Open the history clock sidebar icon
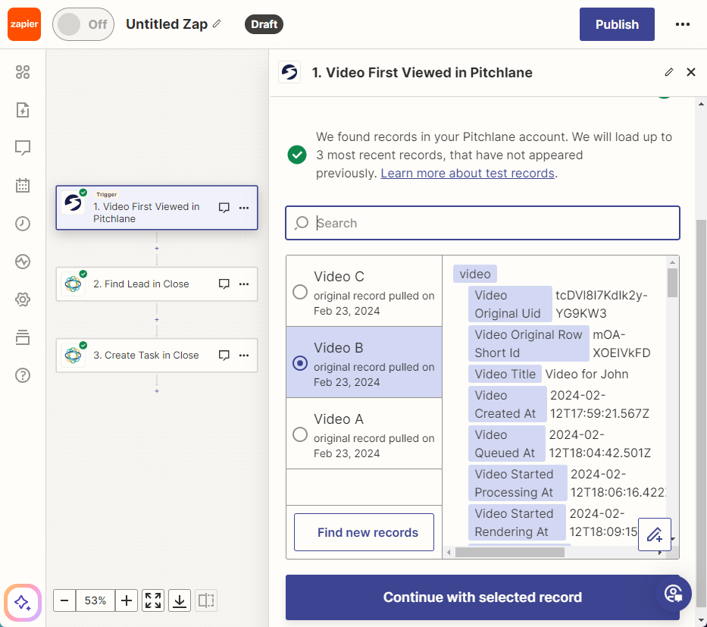The width and height of the screenshot is (707, 627). click(23, 224)
